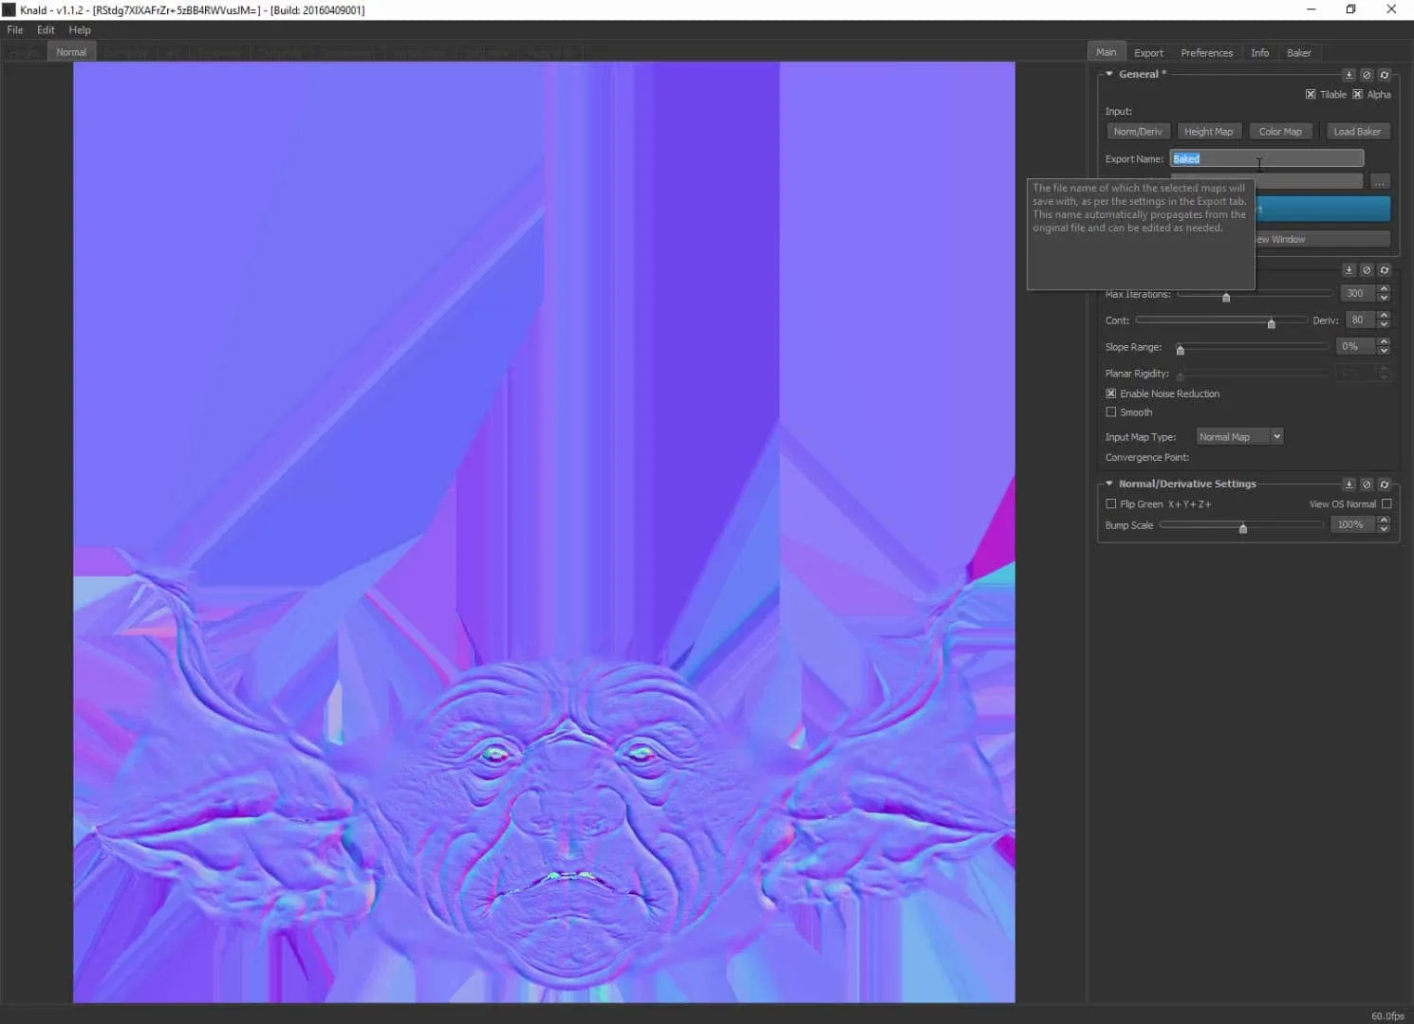The image size is (1414, 1024).
Task: Click the partially hidden New Window button
Action: click(1323, 239)
